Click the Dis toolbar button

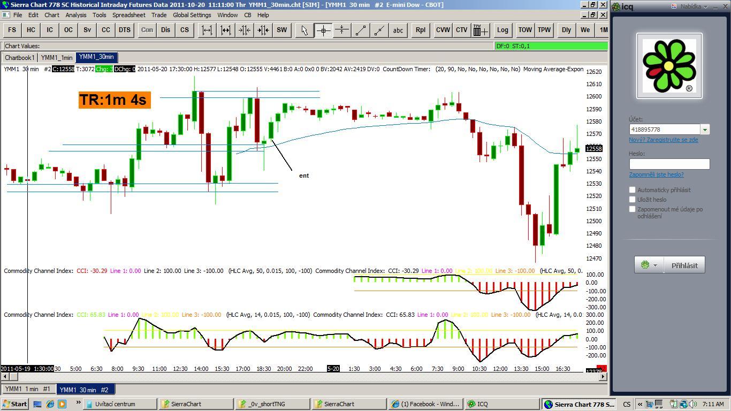coord(165,30)
